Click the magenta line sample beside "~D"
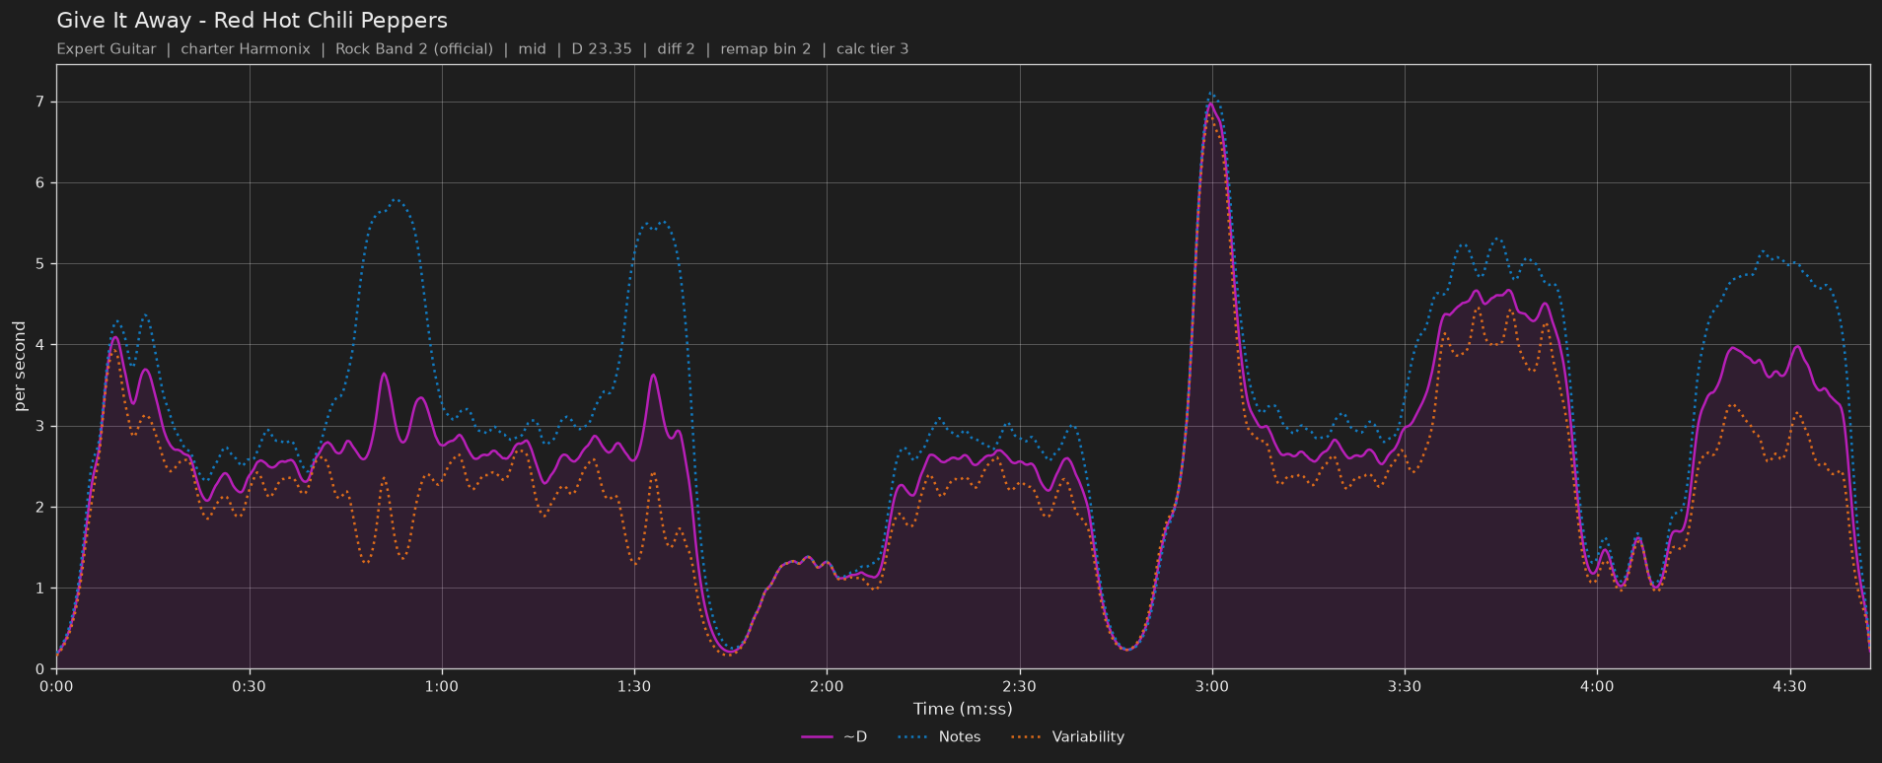Viewport: 1882px width, 763px height. pyautogui.click(x=818, y=737)
